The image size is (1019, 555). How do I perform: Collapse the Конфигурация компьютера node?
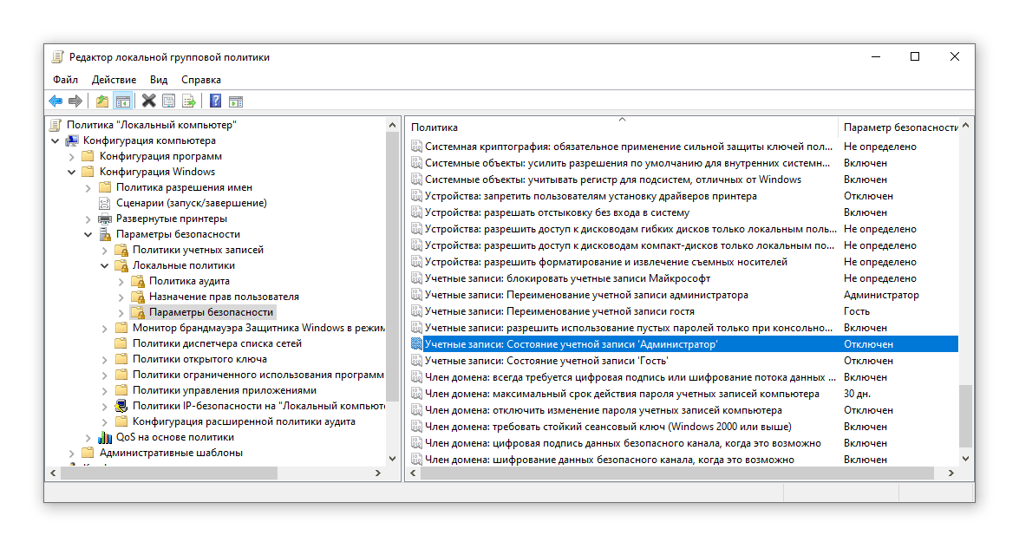pyautogui.click(x=56, y=140)
